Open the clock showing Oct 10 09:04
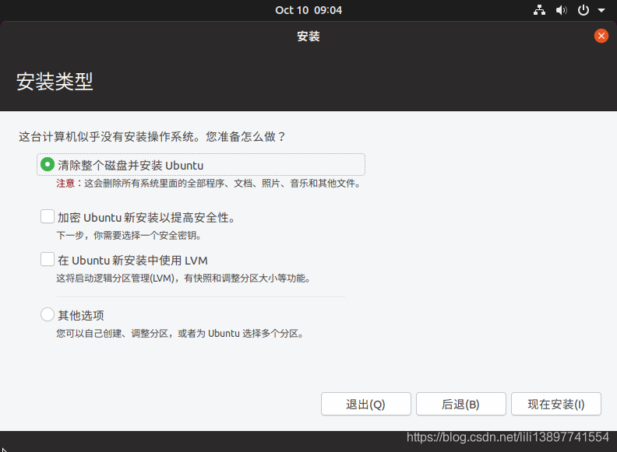This screenshot has width=617, height=452. point(308,10)
